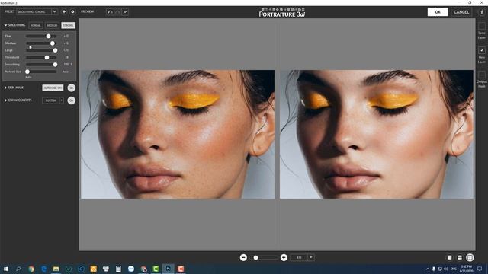Toggle the Enhancements On switch
The image size is (488, 274).
point(71,100)
